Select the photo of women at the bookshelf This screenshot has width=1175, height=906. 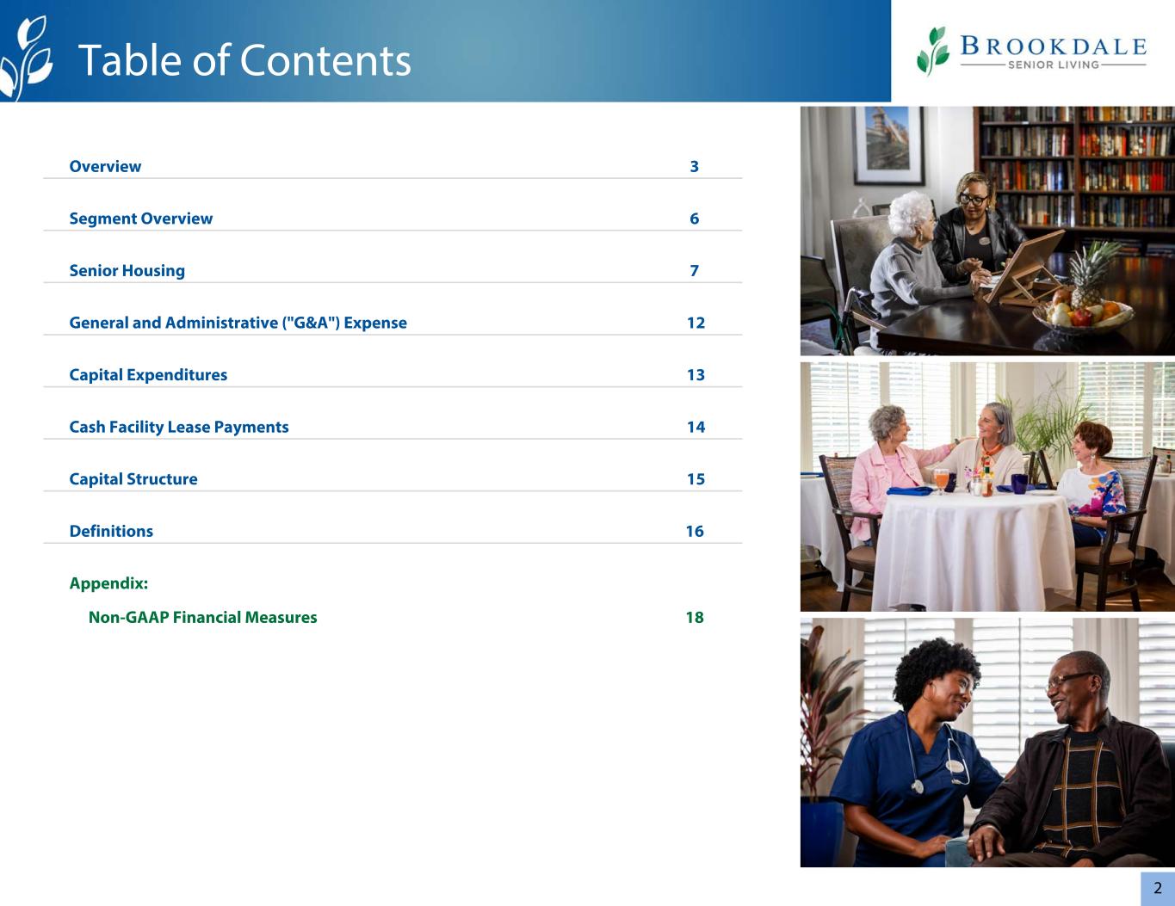[987, 231]
